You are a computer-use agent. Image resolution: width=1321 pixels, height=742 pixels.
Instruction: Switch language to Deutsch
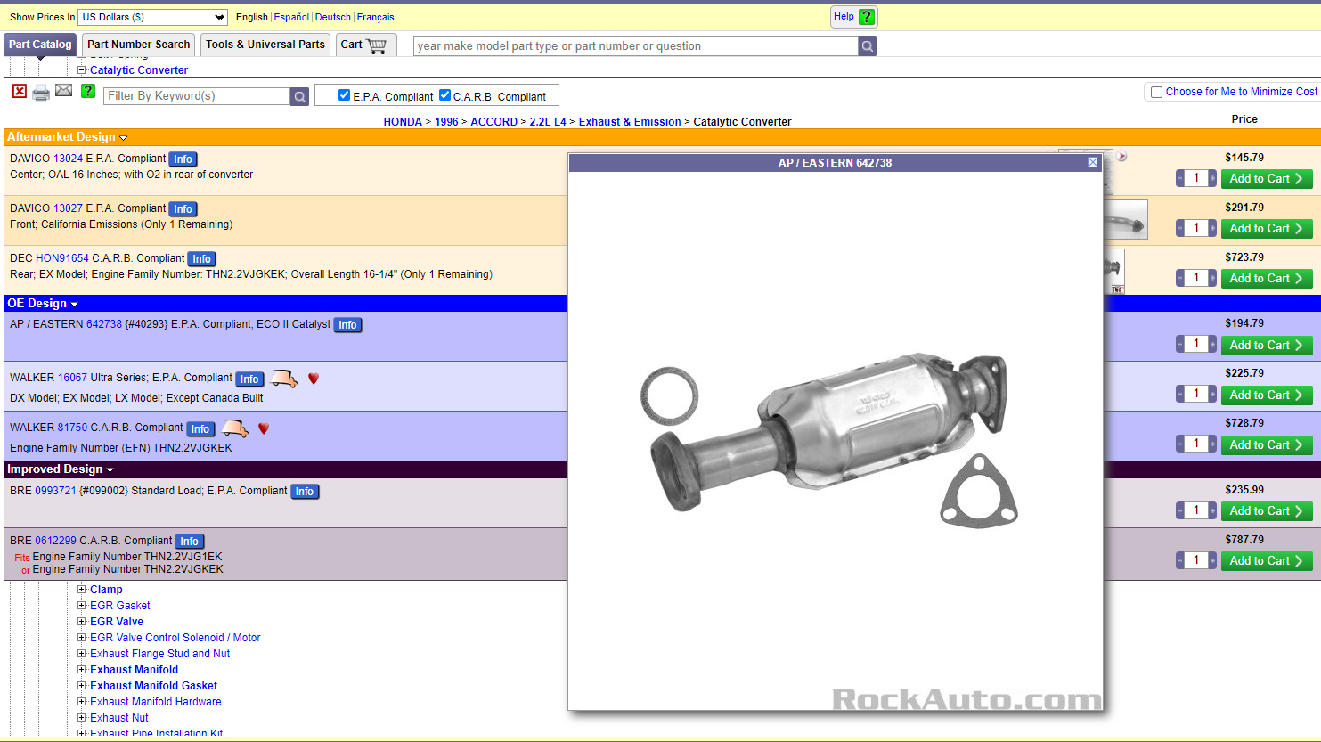click(x=333, y=17)
